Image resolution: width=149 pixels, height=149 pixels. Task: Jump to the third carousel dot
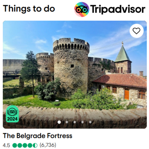tap(75, 122)
